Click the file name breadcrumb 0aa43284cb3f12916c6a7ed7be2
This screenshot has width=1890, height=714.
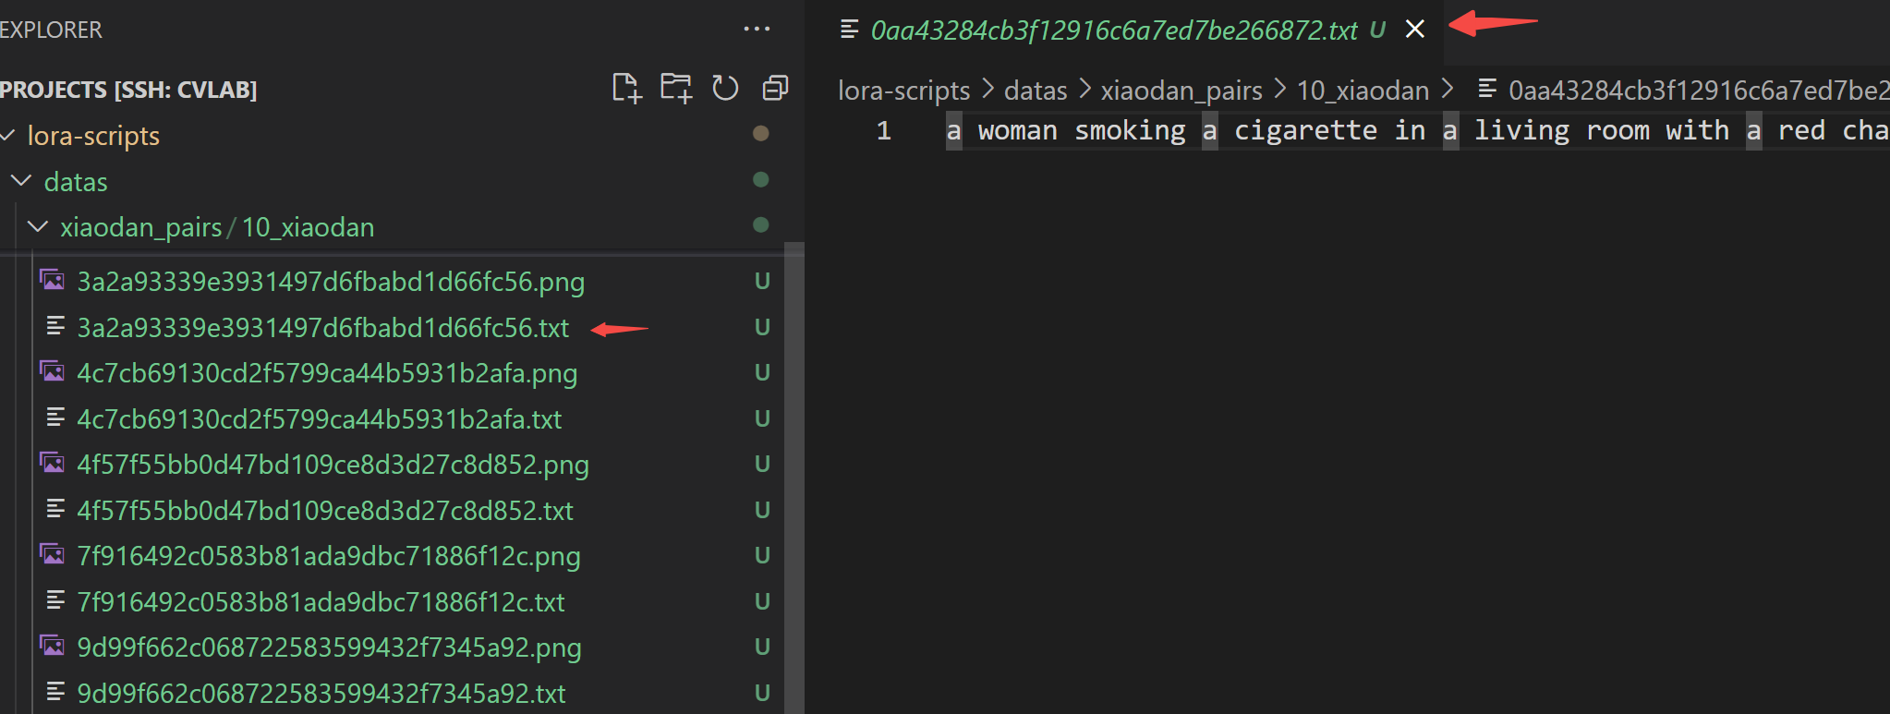[1698, 91]
